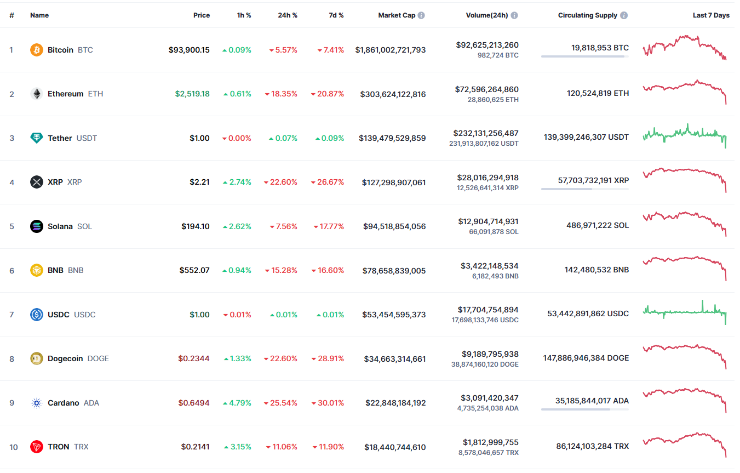The height and width of the screenshot is (473, 740).
Task: Sort the table by Name column
Action: [39, 15]
